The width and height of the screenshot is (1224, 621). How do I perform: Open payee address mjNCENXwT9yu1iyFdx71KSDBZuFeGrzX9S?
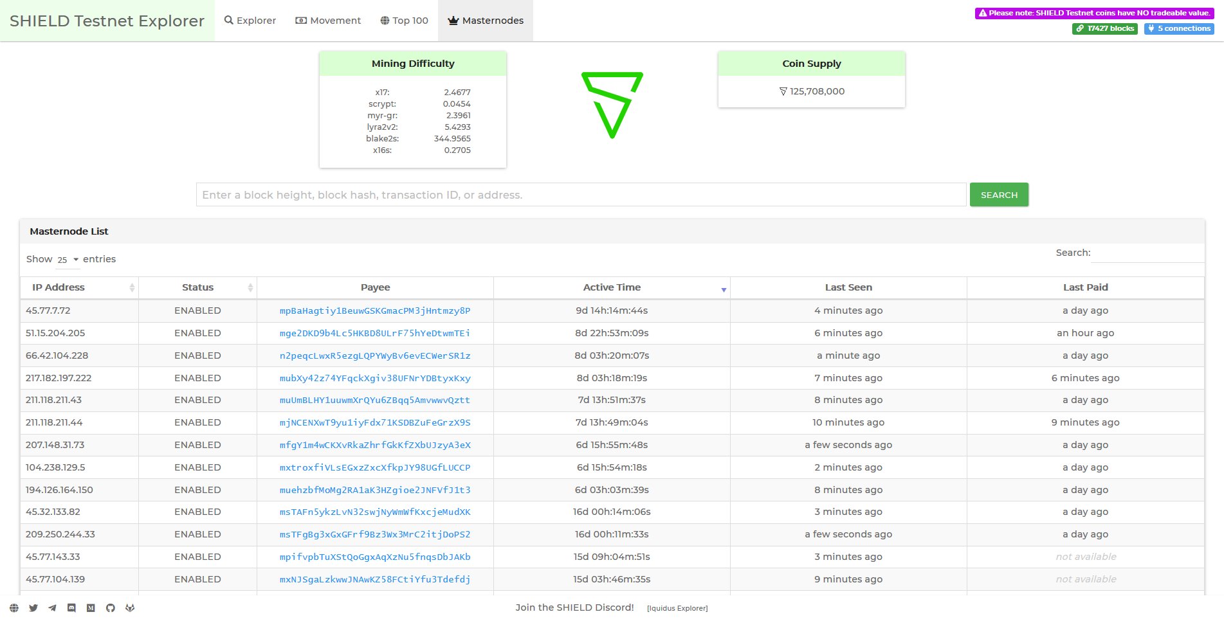coord(375,422)
